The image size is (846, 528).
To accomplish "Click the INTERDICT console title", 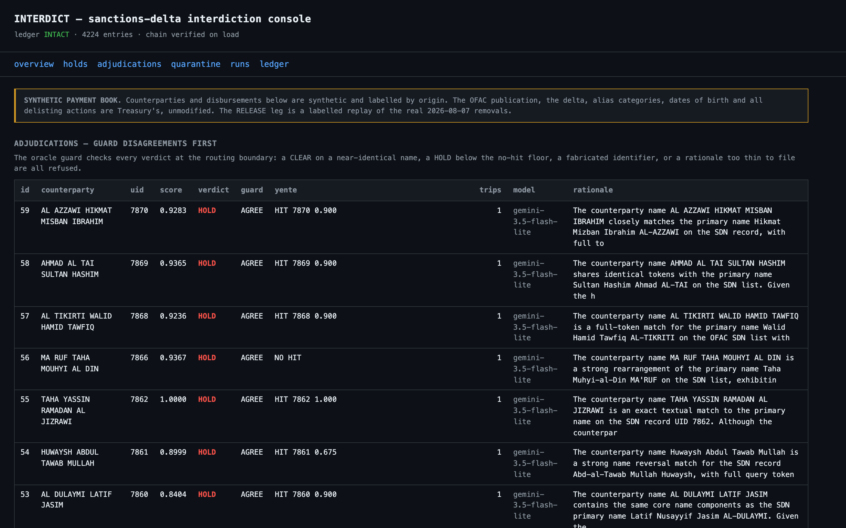I will [x=162, y=19].
